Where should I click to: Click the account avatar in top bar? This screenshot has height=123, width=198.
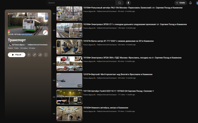[197, 3]
